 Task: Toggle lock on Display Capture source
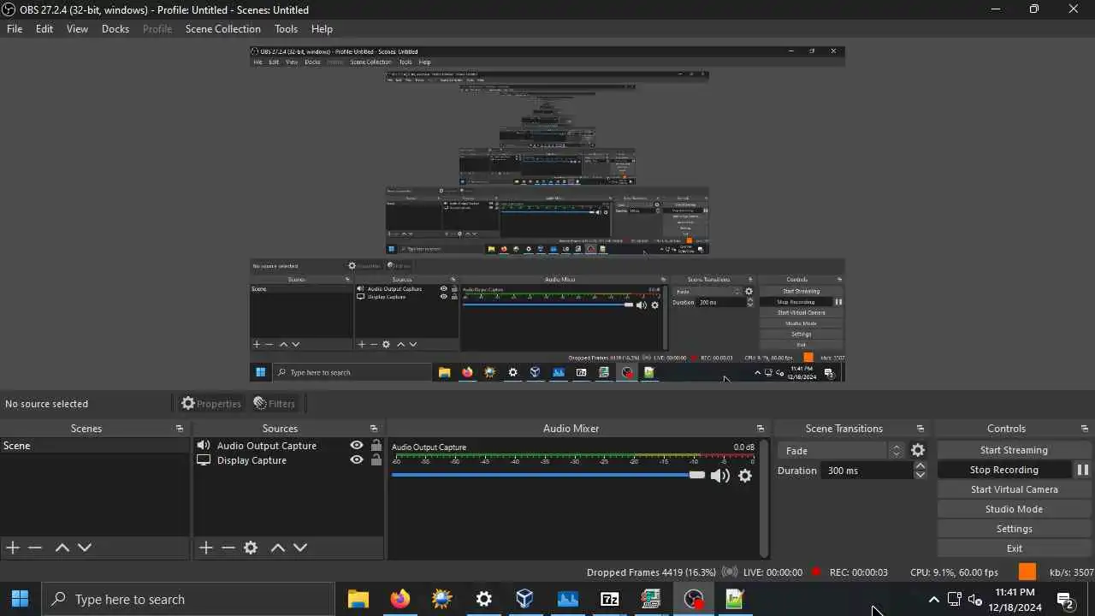(376, 460)
